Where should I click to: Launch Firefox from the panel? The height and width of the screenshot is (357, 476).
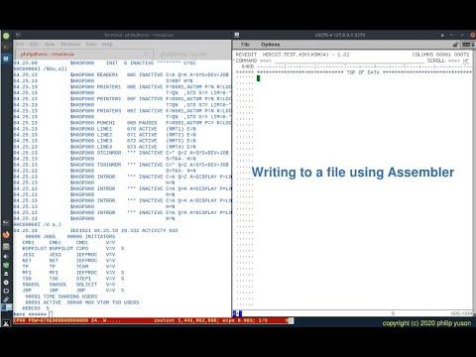[6, 235]
